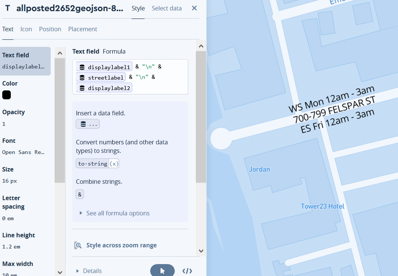Viewport: 398px width, 276px height.
Task: Click the database icon on displaylabel1
Action: pos(82,67)
